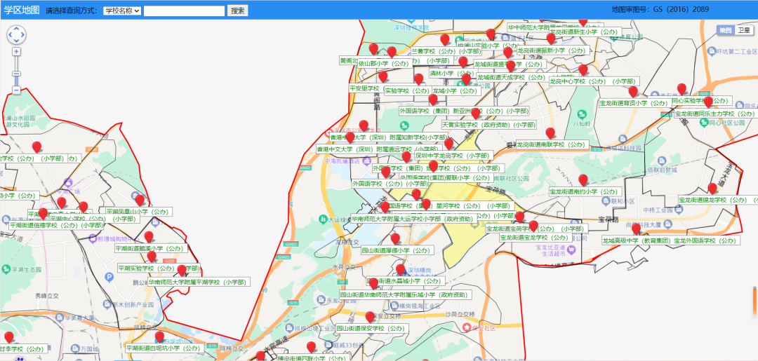Screen dimensions: 758x361
Task: Select the 宝龙街道宝龙学校 (公办) label
Action: (x=535, y=238)
